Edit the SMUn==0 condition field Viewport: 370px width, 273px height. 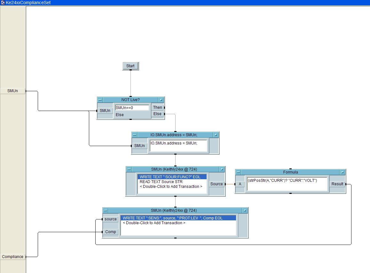132,108
